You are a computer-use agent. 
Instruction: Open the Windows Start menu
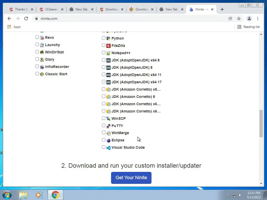[7, 195]
